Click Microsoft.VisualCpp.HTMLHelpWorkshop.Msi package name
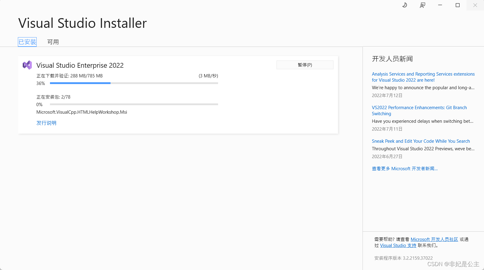484x270 pixels. pyautogui.click(x=82, y=112)
